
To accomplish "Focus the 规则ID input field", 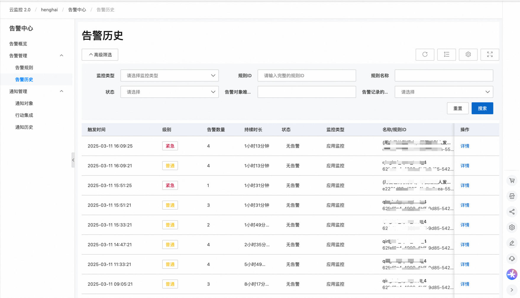I will coord(307,76).
